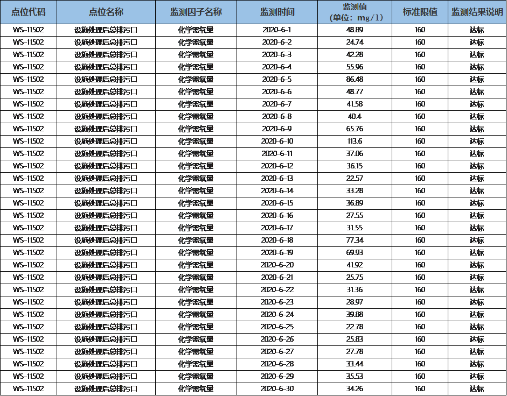Click the monitored value 37.06
Screen dimensions: 507x396
coord(355,154)
